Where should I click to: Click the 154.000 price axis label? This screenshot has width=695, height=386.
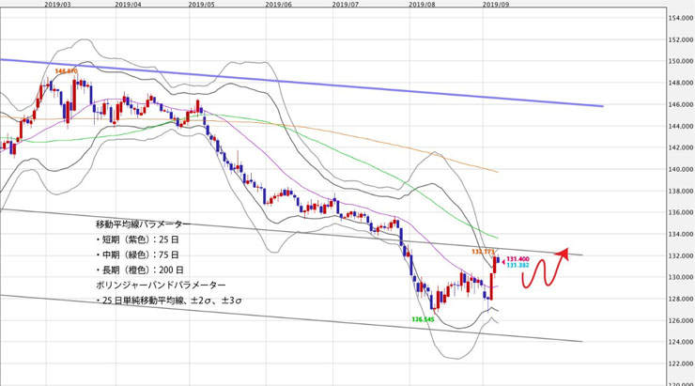pos(680,18)
